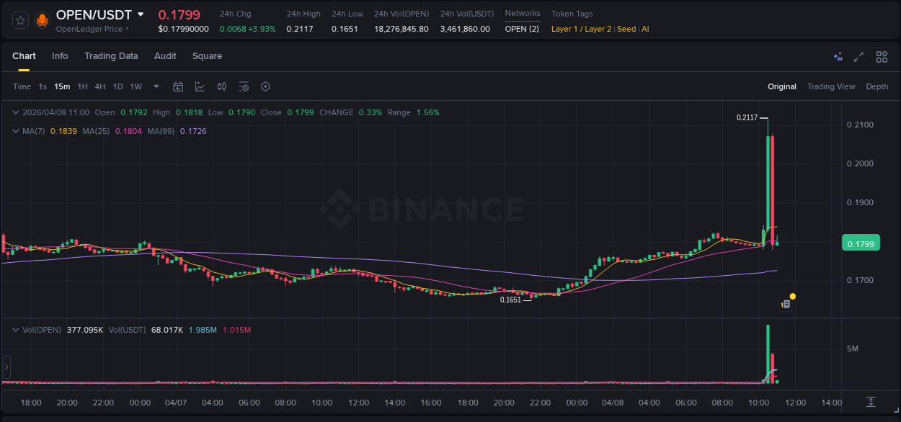Click the candlestick settings icon
This screenshot has height=422, width=901.
tap(222, 86)
